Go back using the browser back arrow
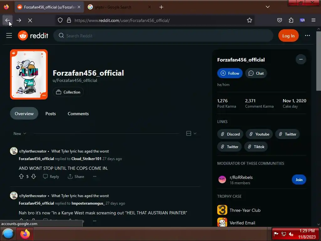The width and height of the screenshot is (321, 241). click(8, 20)
